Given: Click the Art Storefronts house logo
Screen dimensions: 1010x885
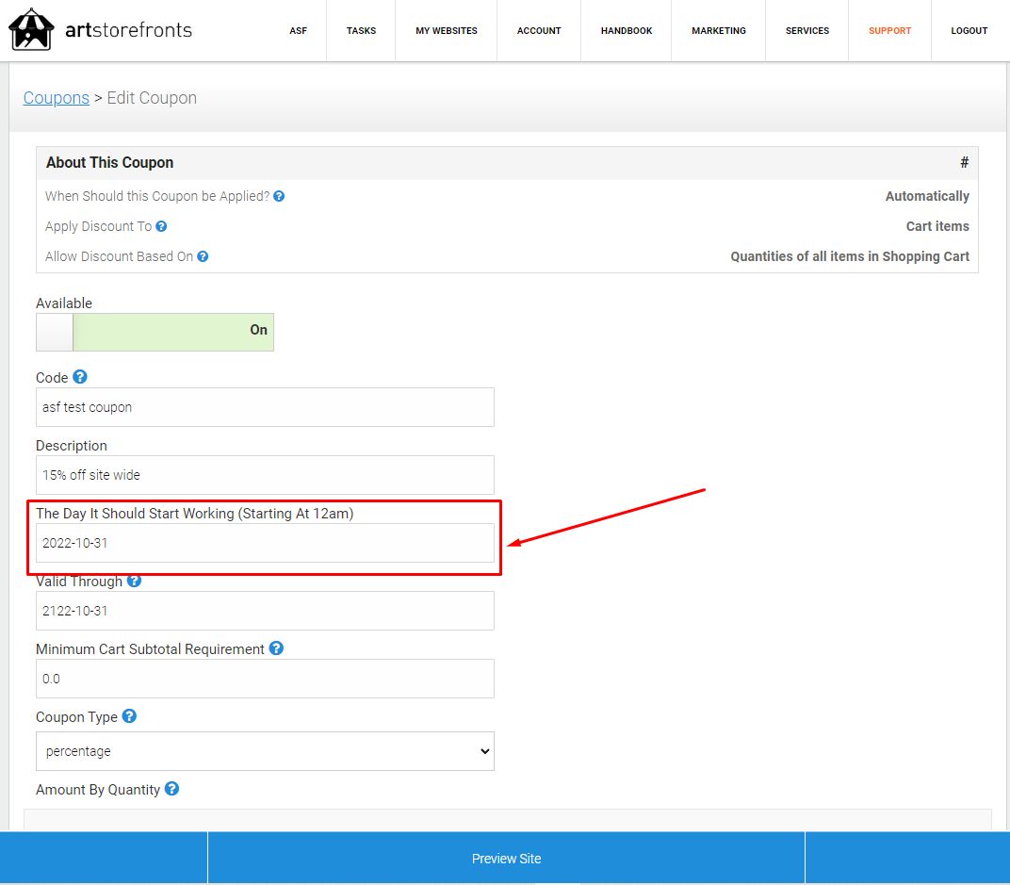Looking at the screenshot, I should (x=31, y=29).
